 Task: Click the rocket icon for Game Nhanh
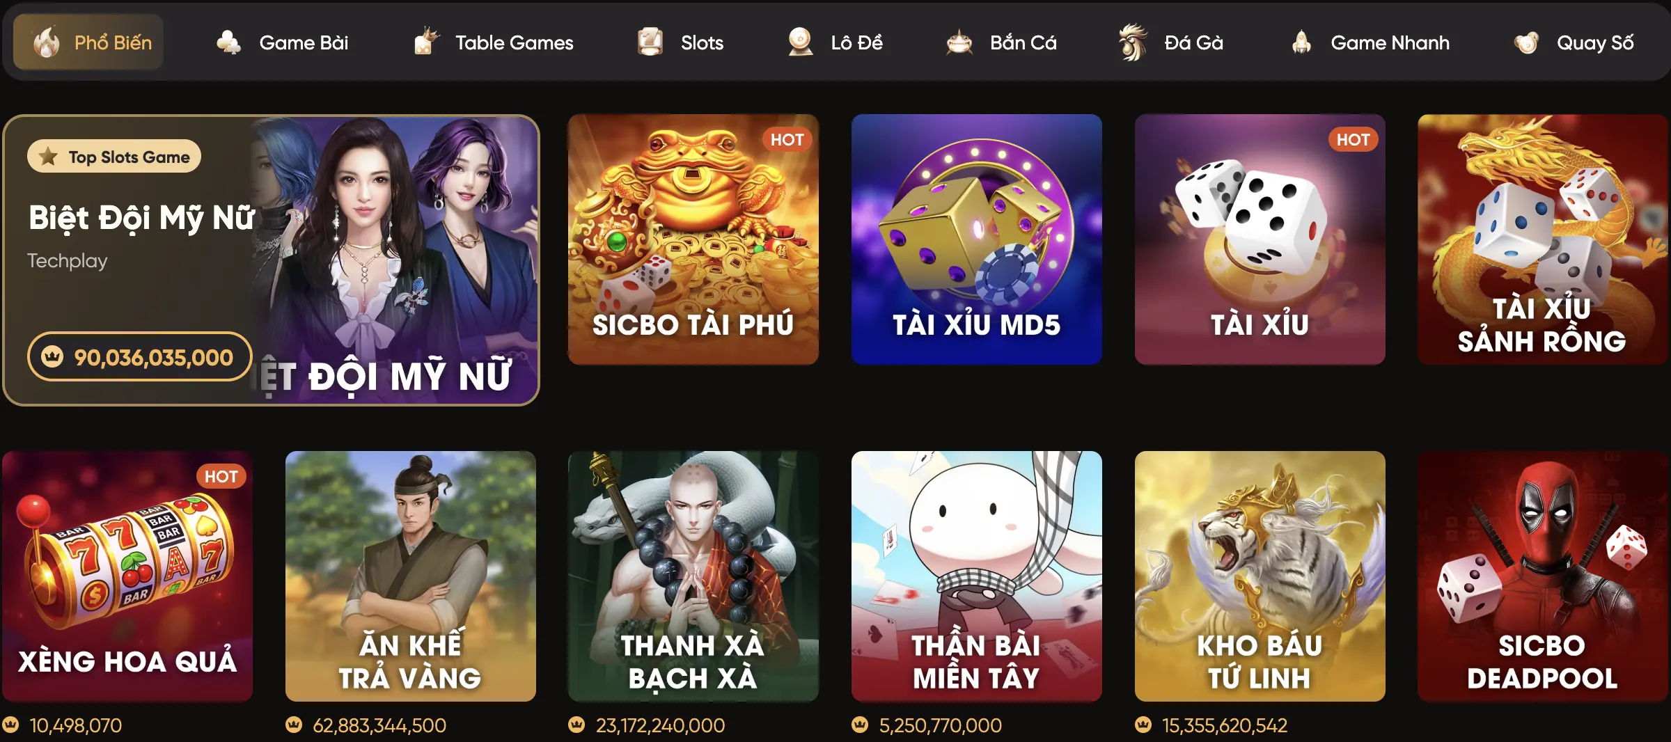coord(1301,42)
